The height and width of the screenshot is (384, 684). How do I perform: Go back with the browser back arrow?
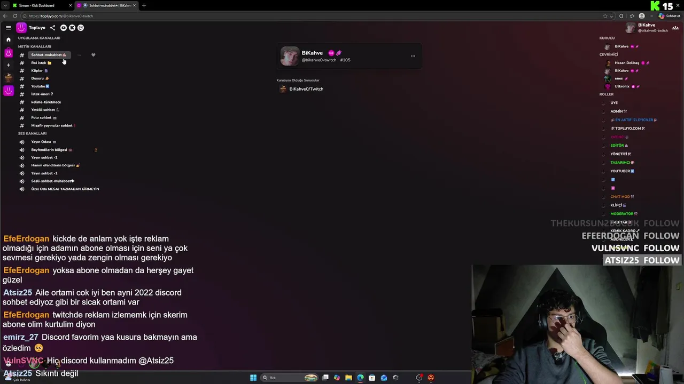(x=5, y=16)
